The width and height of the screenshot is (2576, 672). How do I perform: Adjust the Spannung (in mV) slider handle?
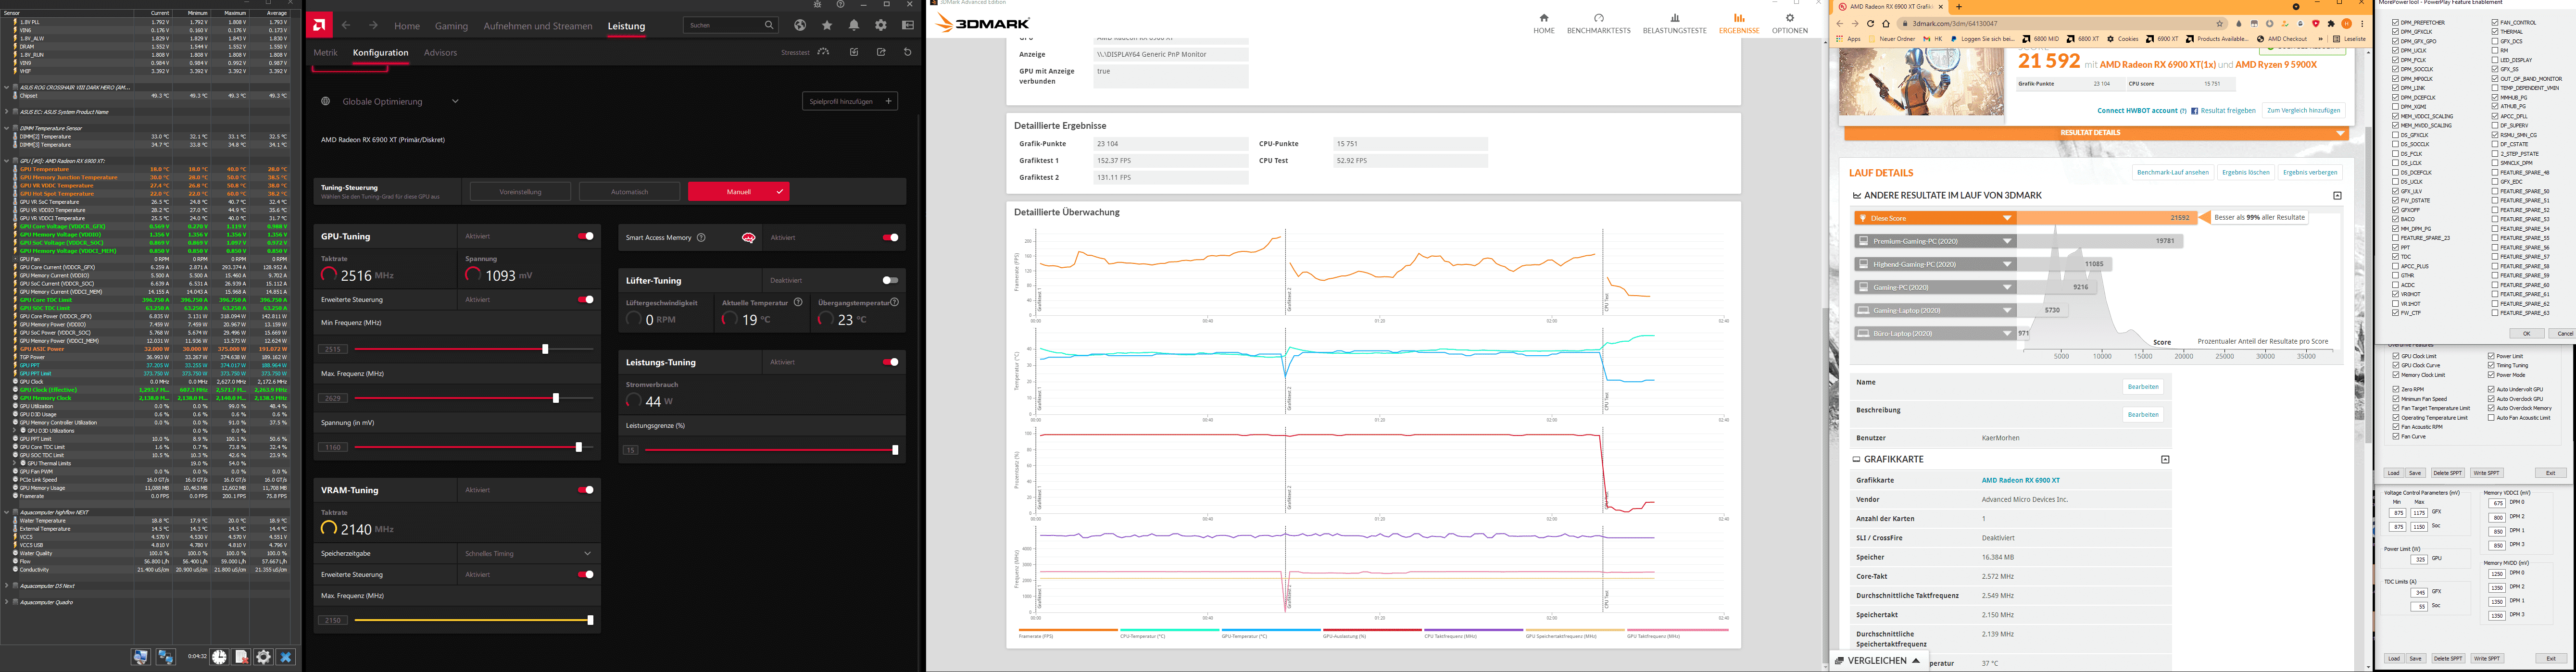click(578, 447)
